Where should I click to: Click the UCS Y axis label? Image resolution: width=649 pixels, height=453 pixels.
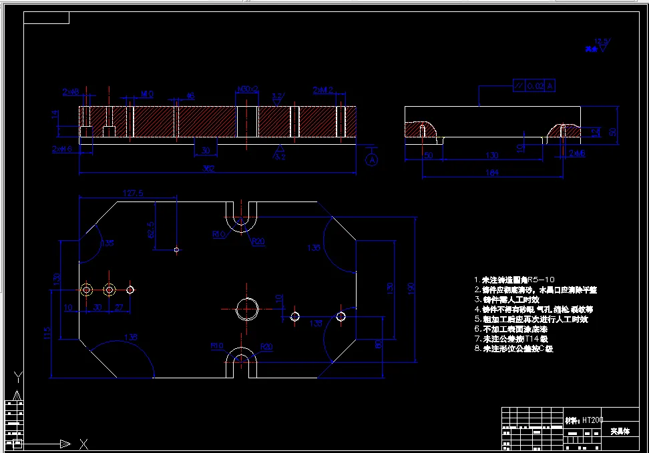18,377
